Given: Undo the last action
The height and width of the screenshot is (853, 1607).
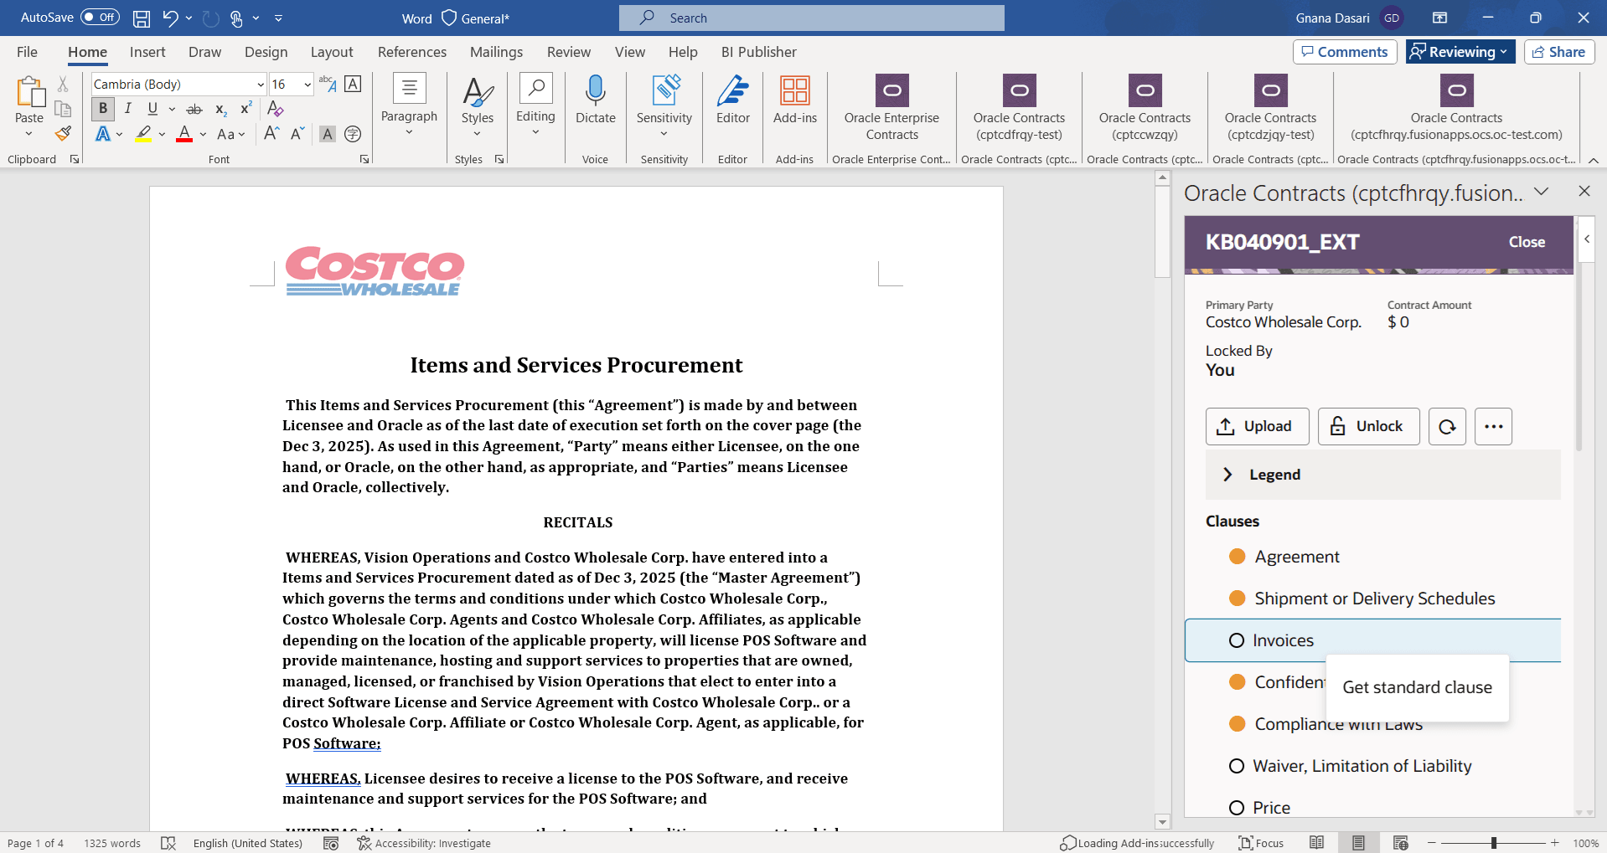Looking at the screenshot, I should pos(170,18).
